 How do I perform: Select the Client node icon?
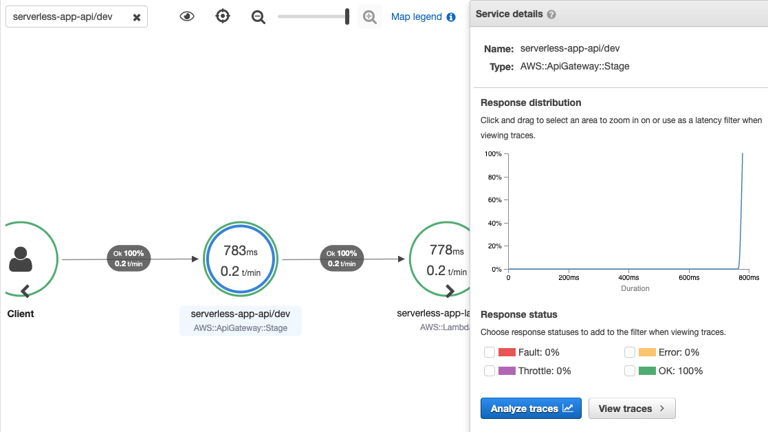(21, 259)
